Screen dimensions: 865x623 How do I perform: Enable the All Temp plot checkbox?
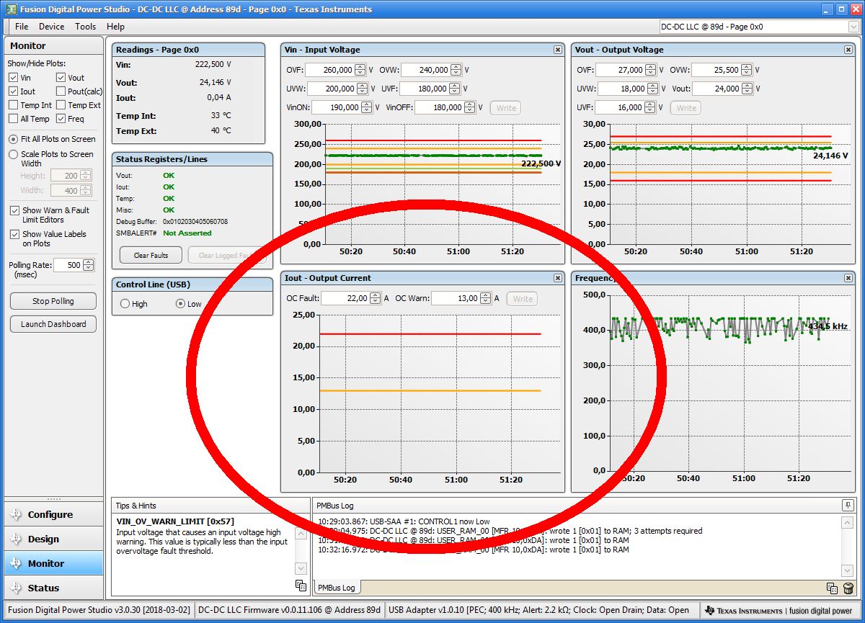coord(13,119)
